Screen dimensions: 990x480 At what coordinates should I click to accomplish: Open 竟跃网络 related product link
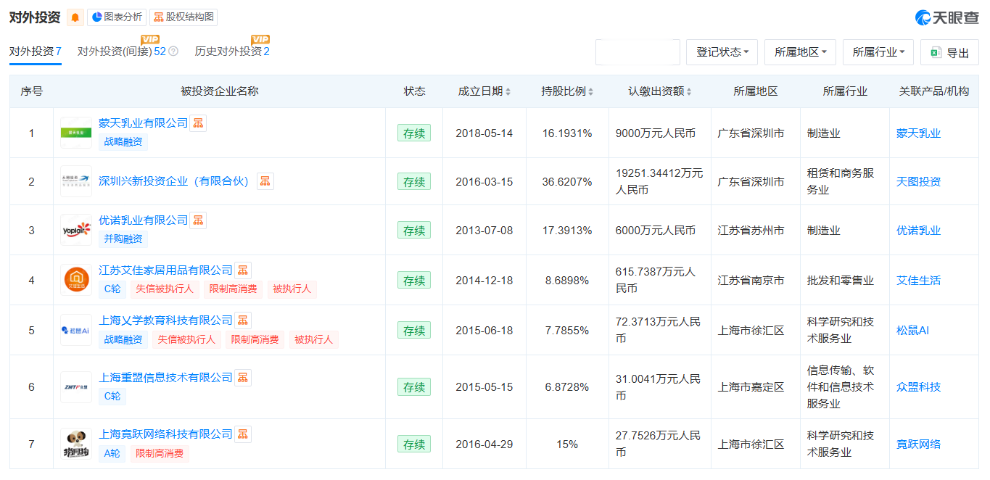coord(918,444)
